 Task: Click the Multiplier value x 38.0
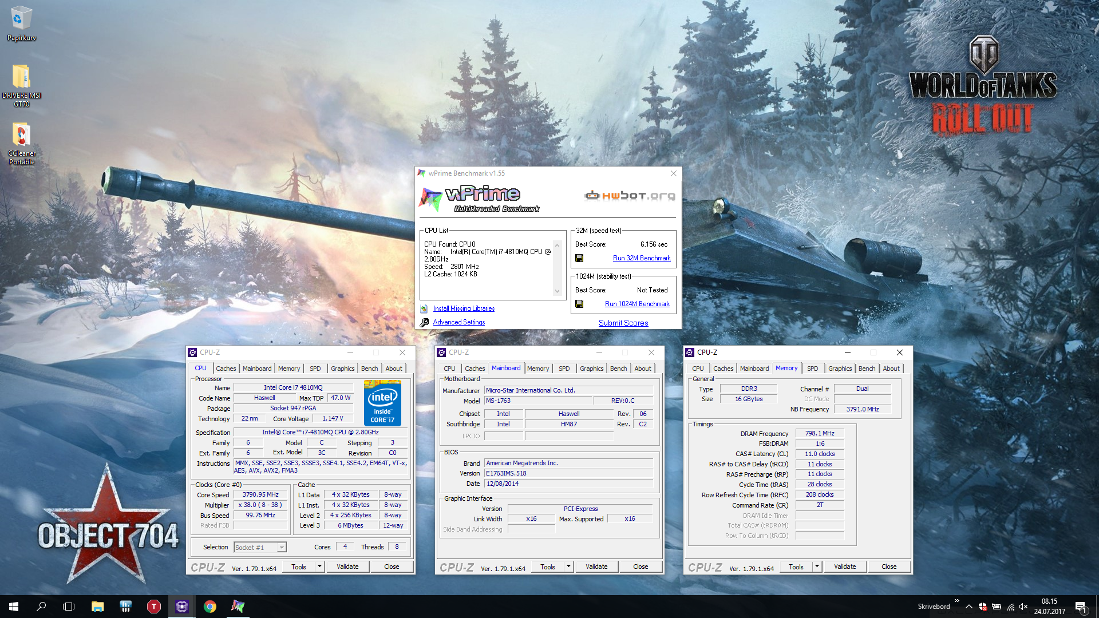(x=260, y=505)
